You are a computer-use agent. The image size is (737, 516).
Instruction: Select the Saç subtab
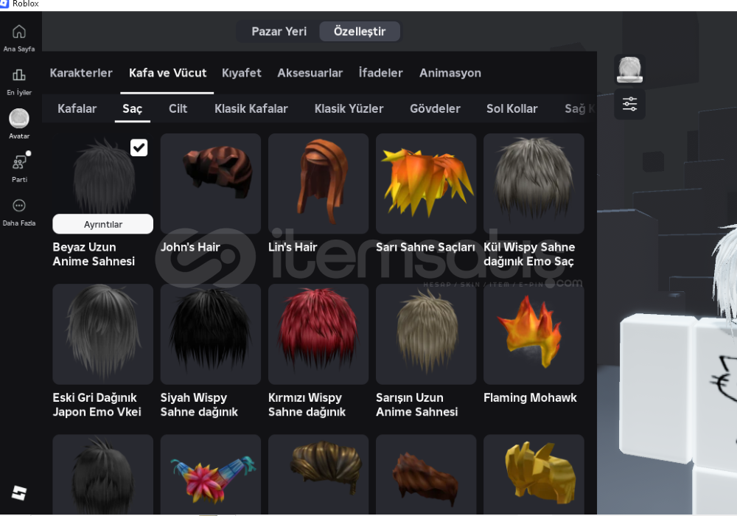point(132,108)
